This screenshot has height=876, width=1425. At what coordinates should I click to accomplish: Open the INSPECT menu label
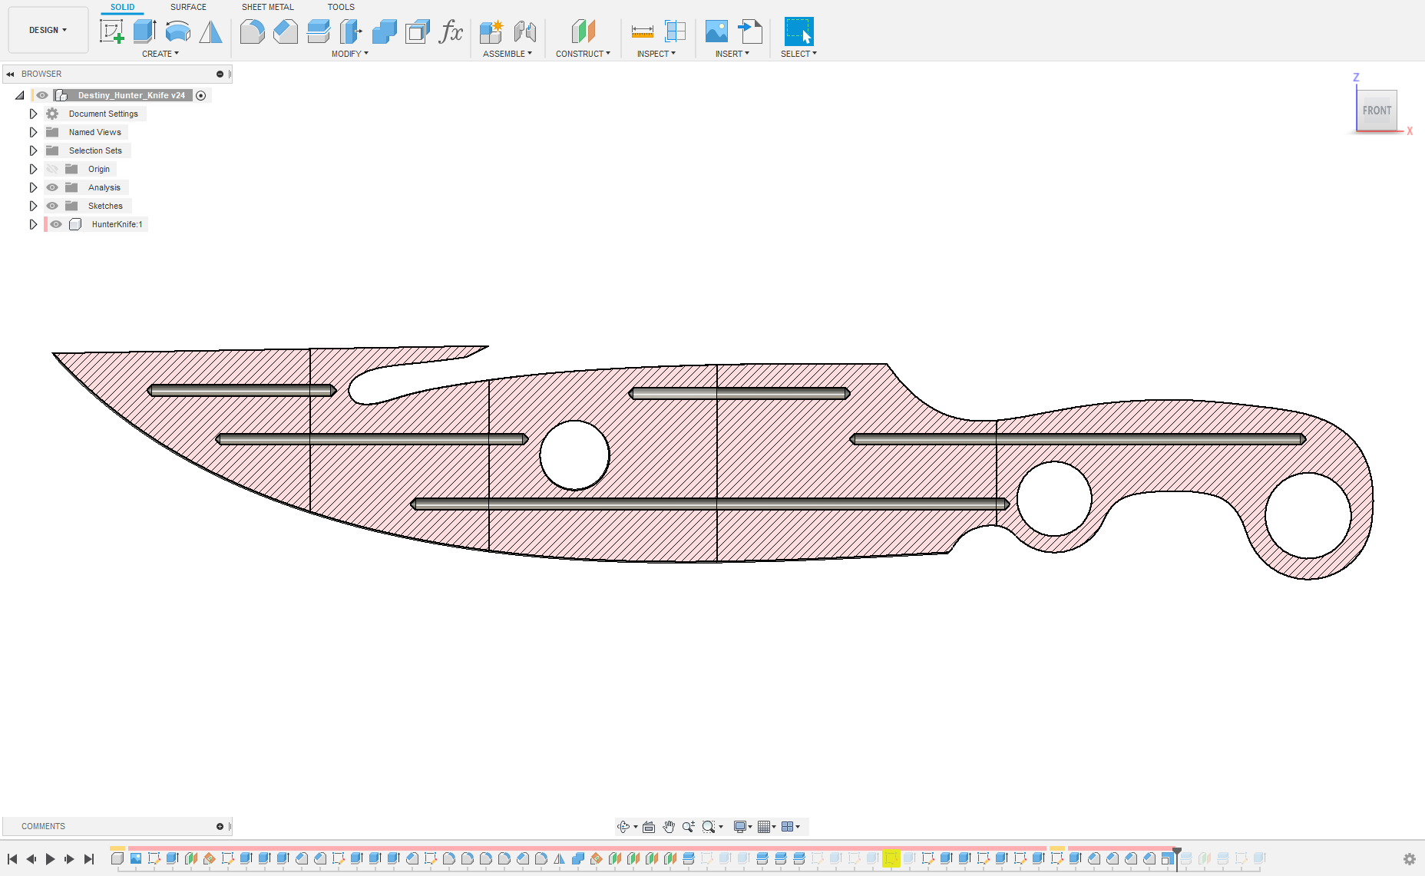[656, 54]
